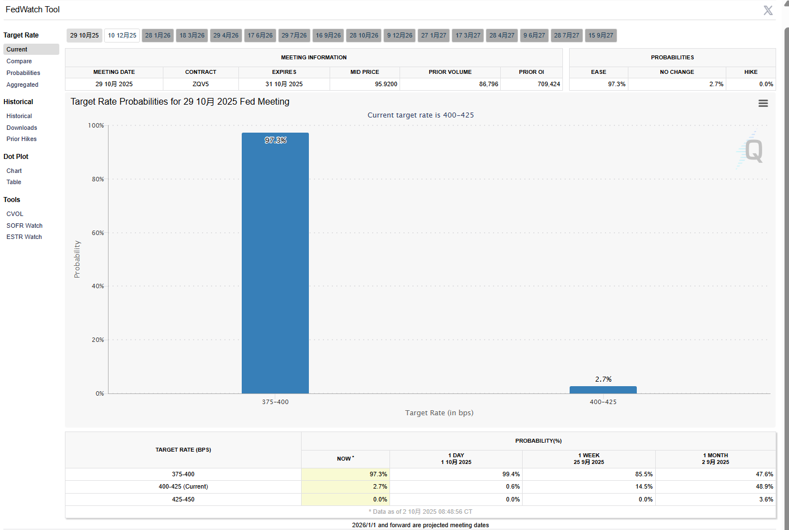Image resolution: width=789 pixels, height=530 pixels.
Task: Open the Downloads link under Historical
Action: coord(22,128)
